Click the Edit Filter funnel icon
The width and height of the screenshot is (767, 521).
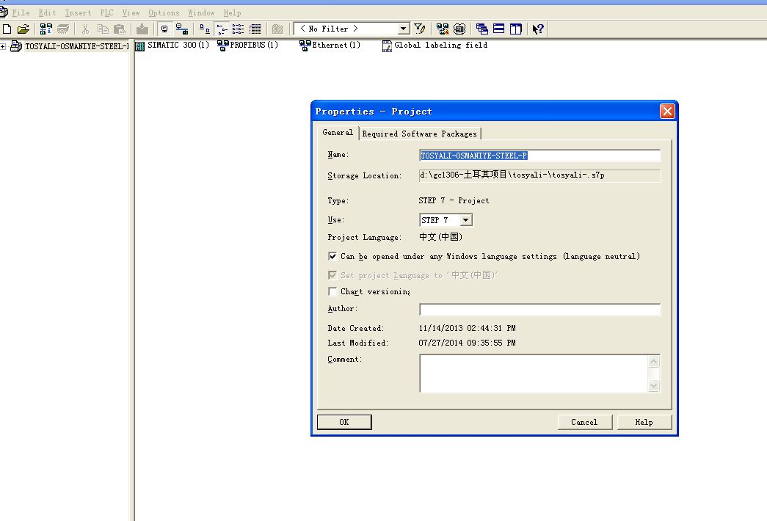(x=420, y=29)
